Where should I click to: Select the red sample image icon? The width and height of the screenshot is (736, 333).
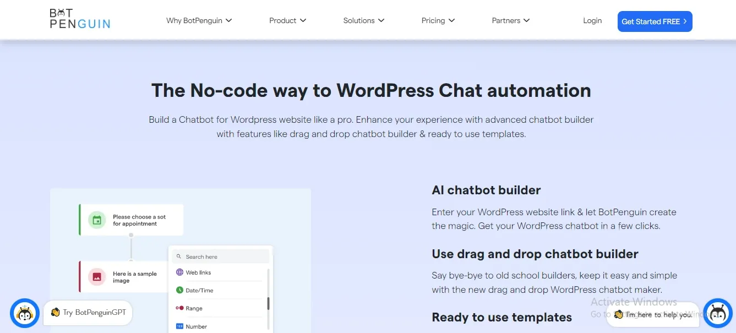97,277
